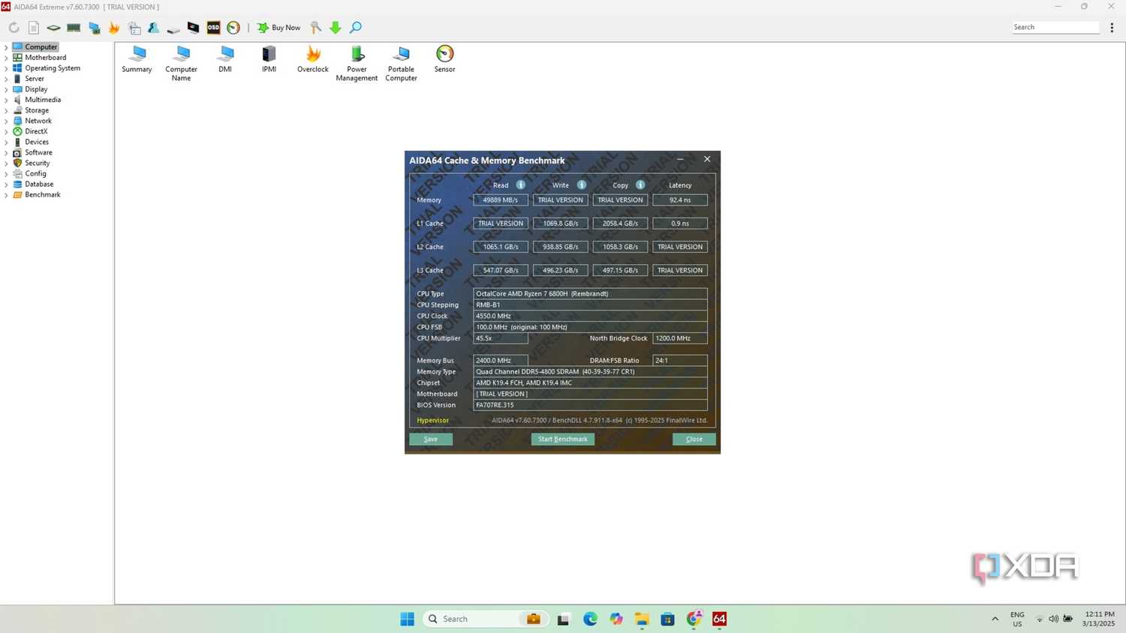Select Software in the sidebar tree

pos(38,152)
